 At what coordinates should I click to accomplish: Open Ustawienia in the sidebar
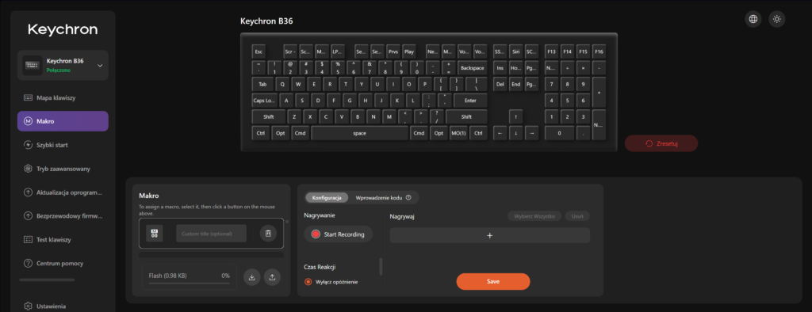63,306
